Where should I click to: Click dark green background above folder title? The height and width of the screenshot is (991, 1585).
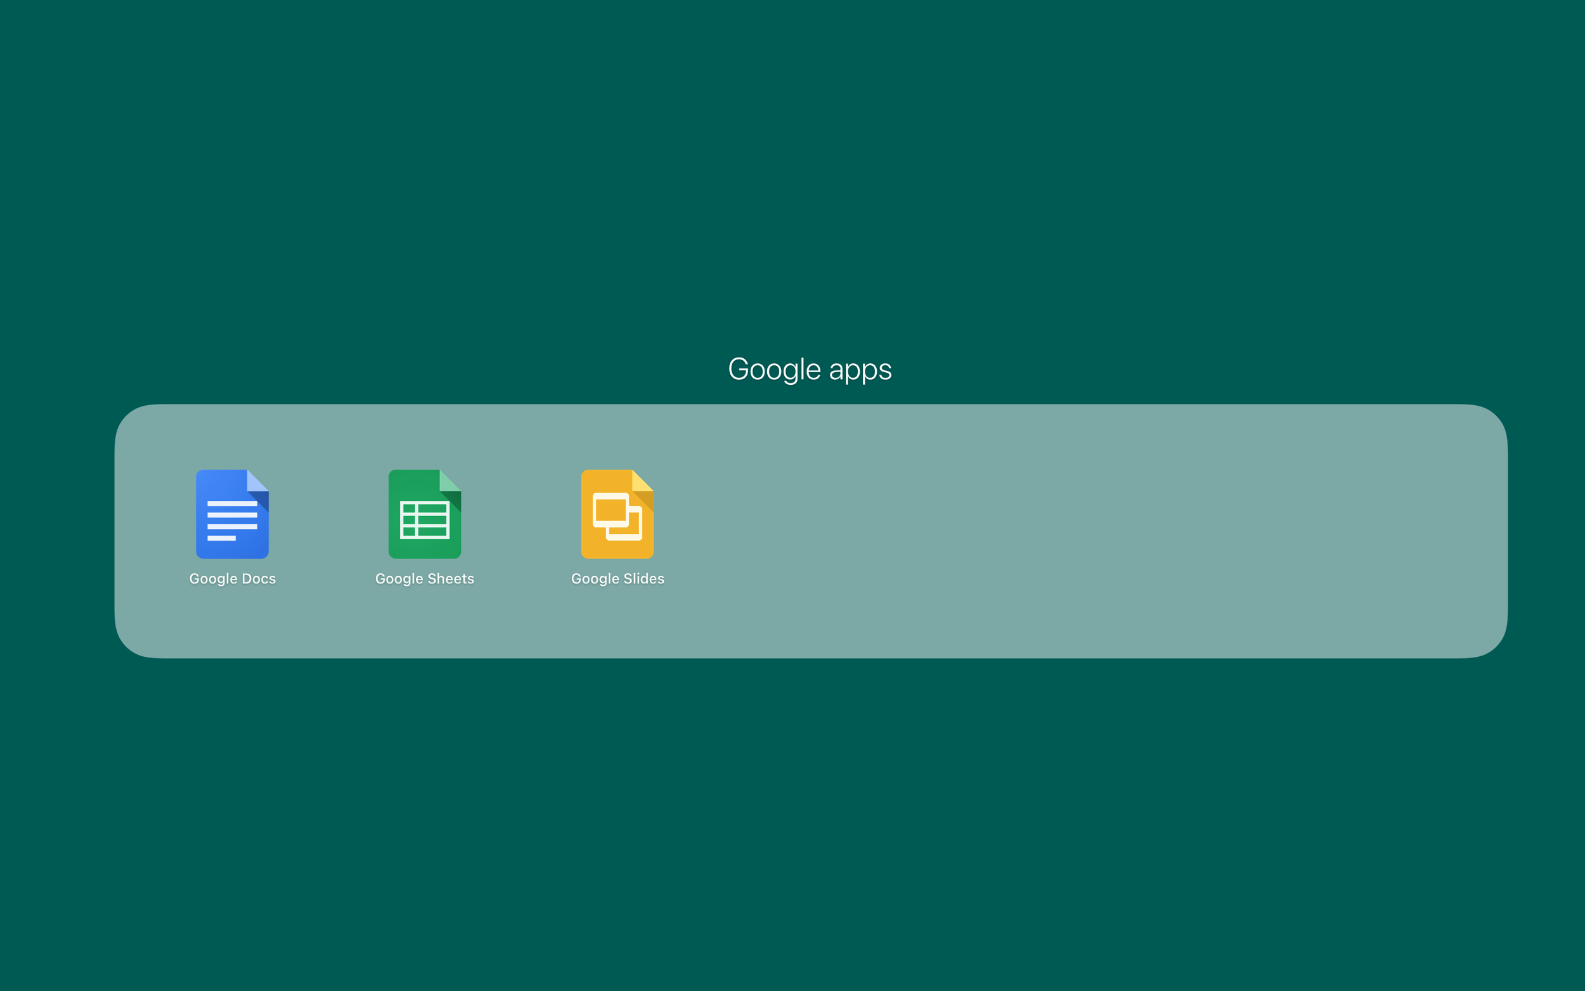tap(792, 164)
